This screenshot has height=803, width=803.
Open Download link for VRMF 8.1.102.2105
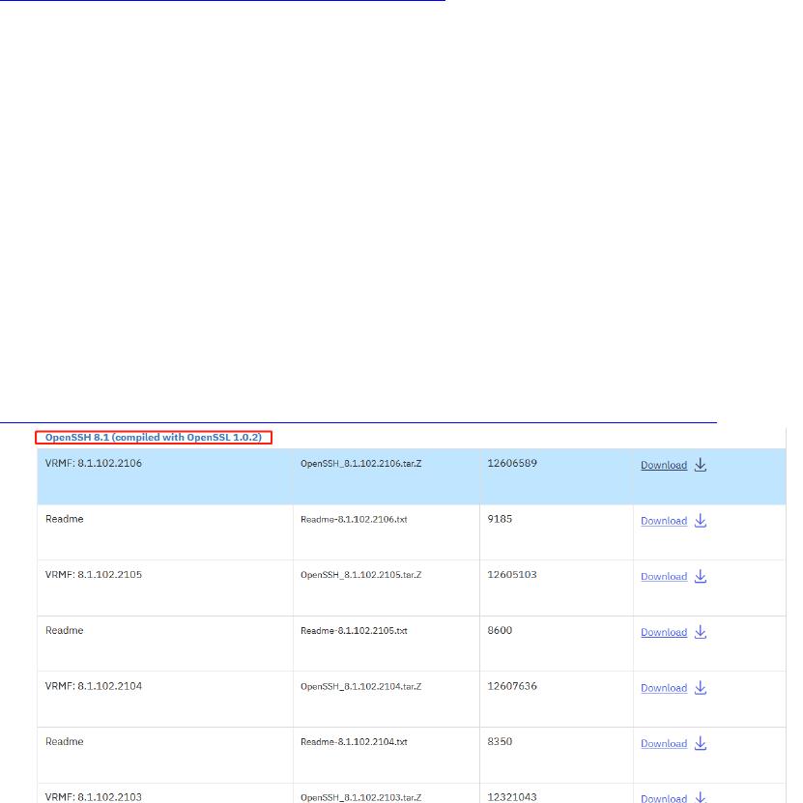(x=664, y=577)
